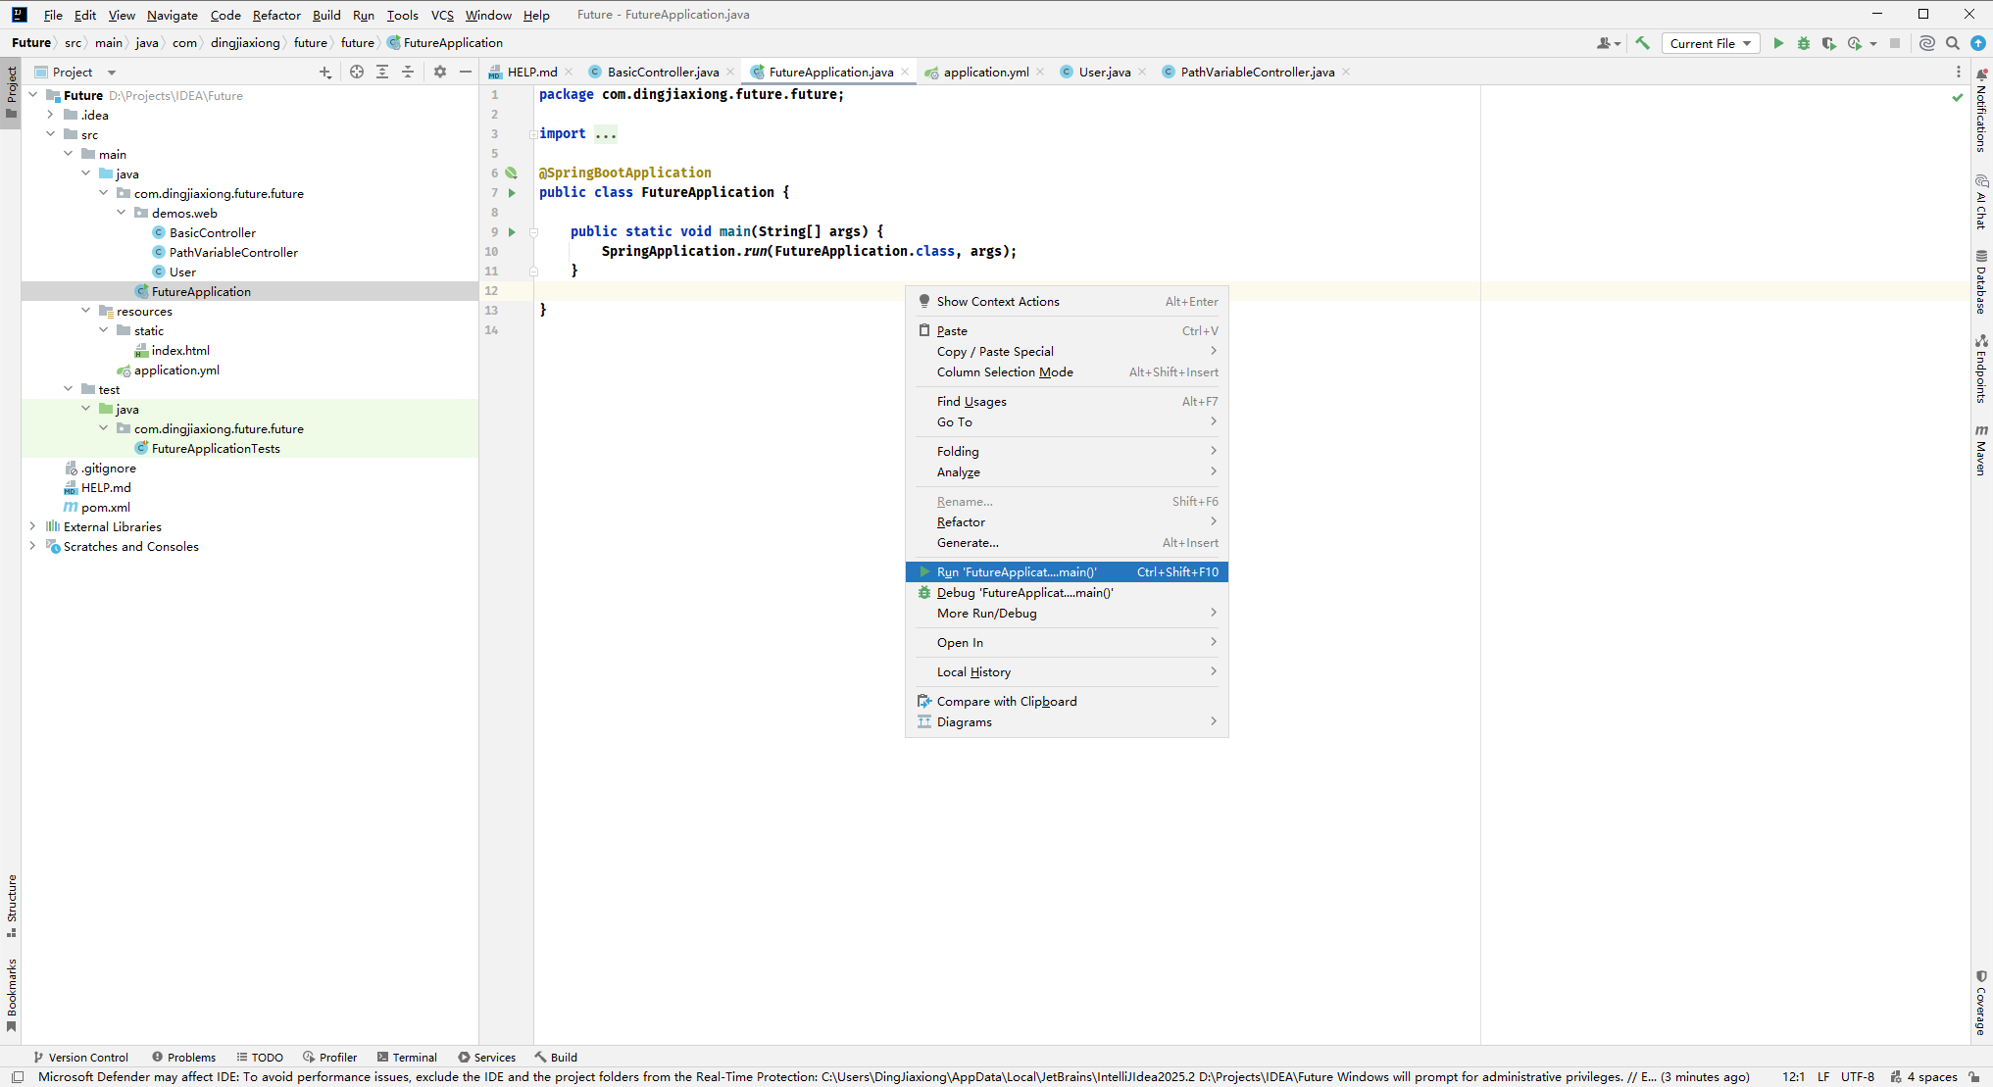Image resolution: width=1993 pixels, height=1087 pixels.
Task: Switch to BasicController.java editor tab
Action: pyautogui.click(x=663, y=72)
